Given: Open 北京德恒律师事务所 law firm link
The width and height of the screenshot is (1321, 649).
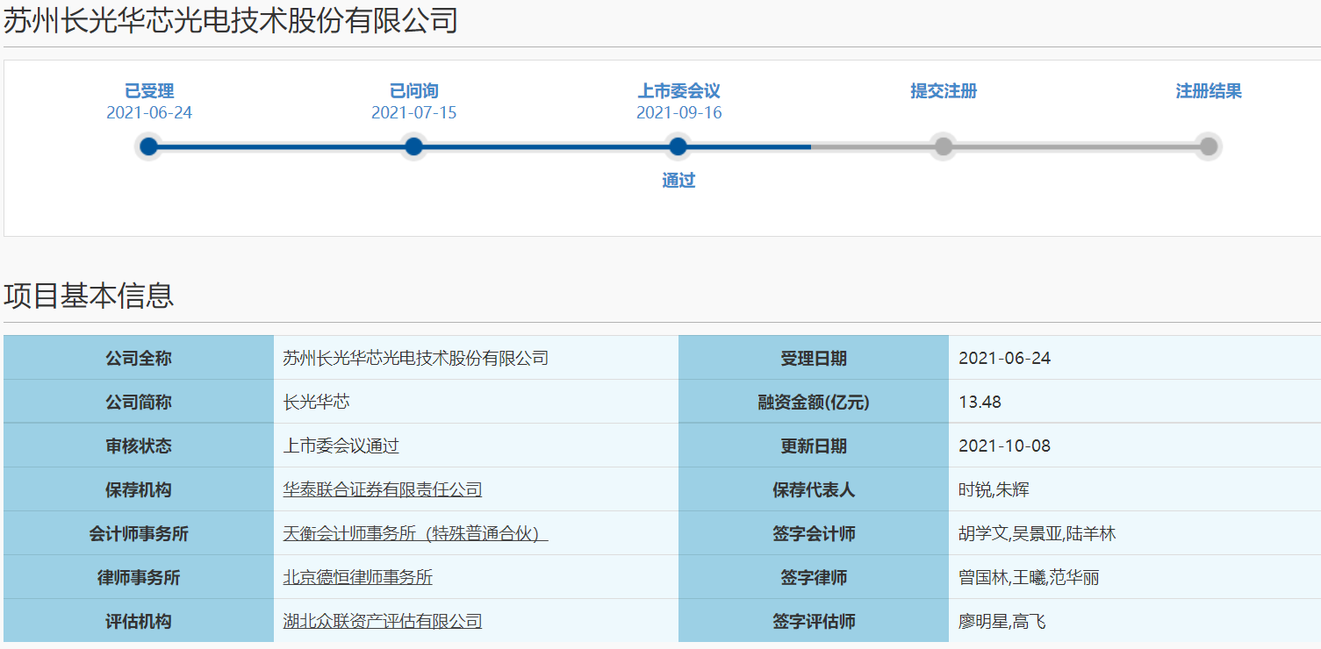Looking at the screenshot, I should [357, 577].
